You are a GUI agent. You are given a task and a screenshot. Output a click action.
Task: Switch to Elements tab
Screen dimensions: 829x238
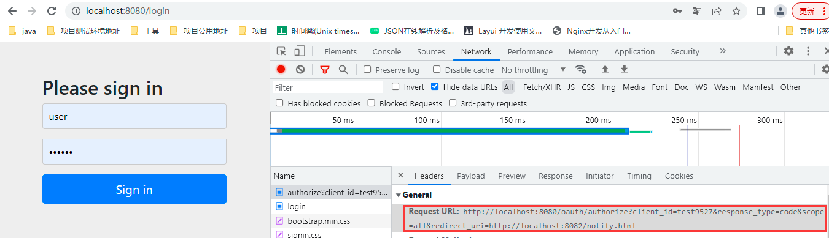(x=340, y=52)
